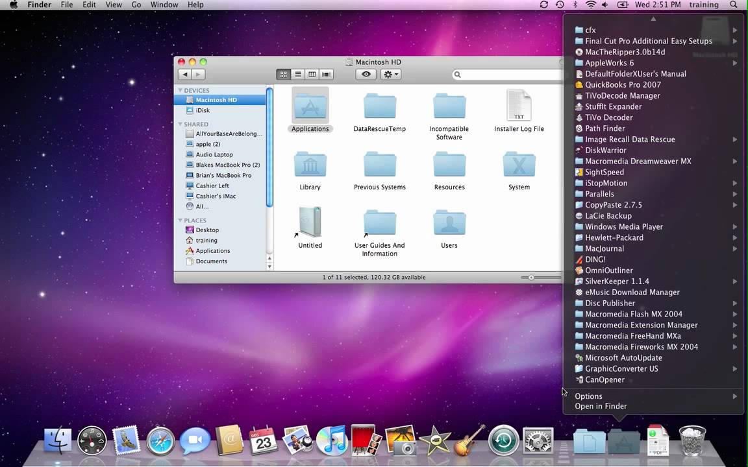Image resolution: width=748 pixels, height=467 pixels.
Task: Select the Users folder icon
Action: point(449,223)
